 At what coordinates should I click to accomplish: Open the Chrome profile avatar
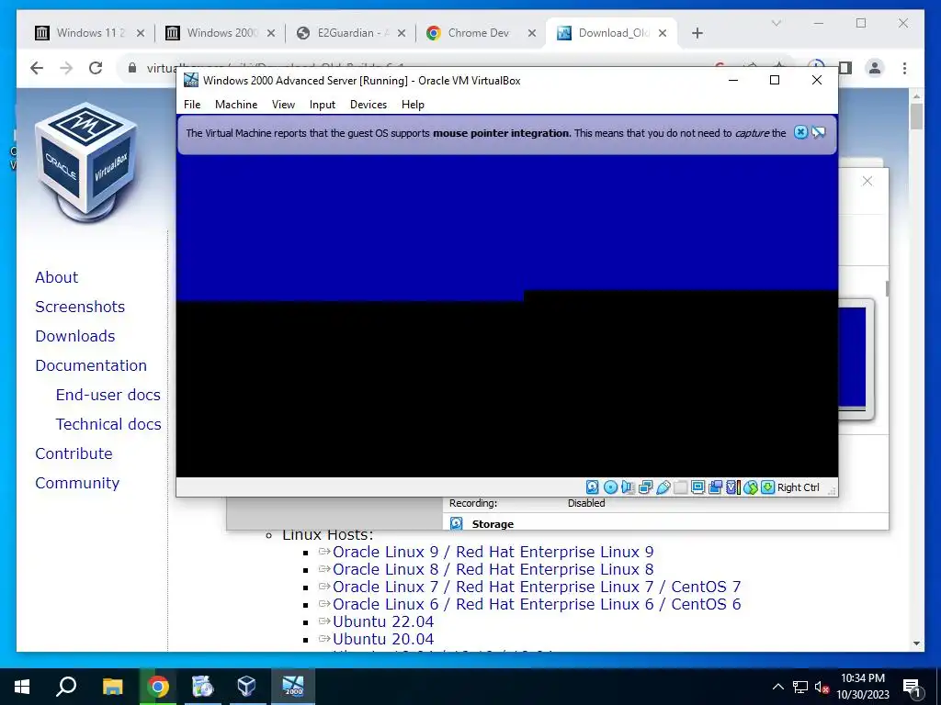point(875,68)
